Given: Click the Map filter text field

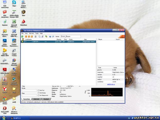Looking at the screenshot, I should (29, 95).
